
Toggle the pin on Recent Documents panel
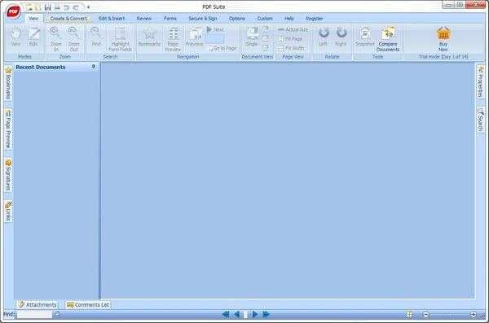point(93,67)
